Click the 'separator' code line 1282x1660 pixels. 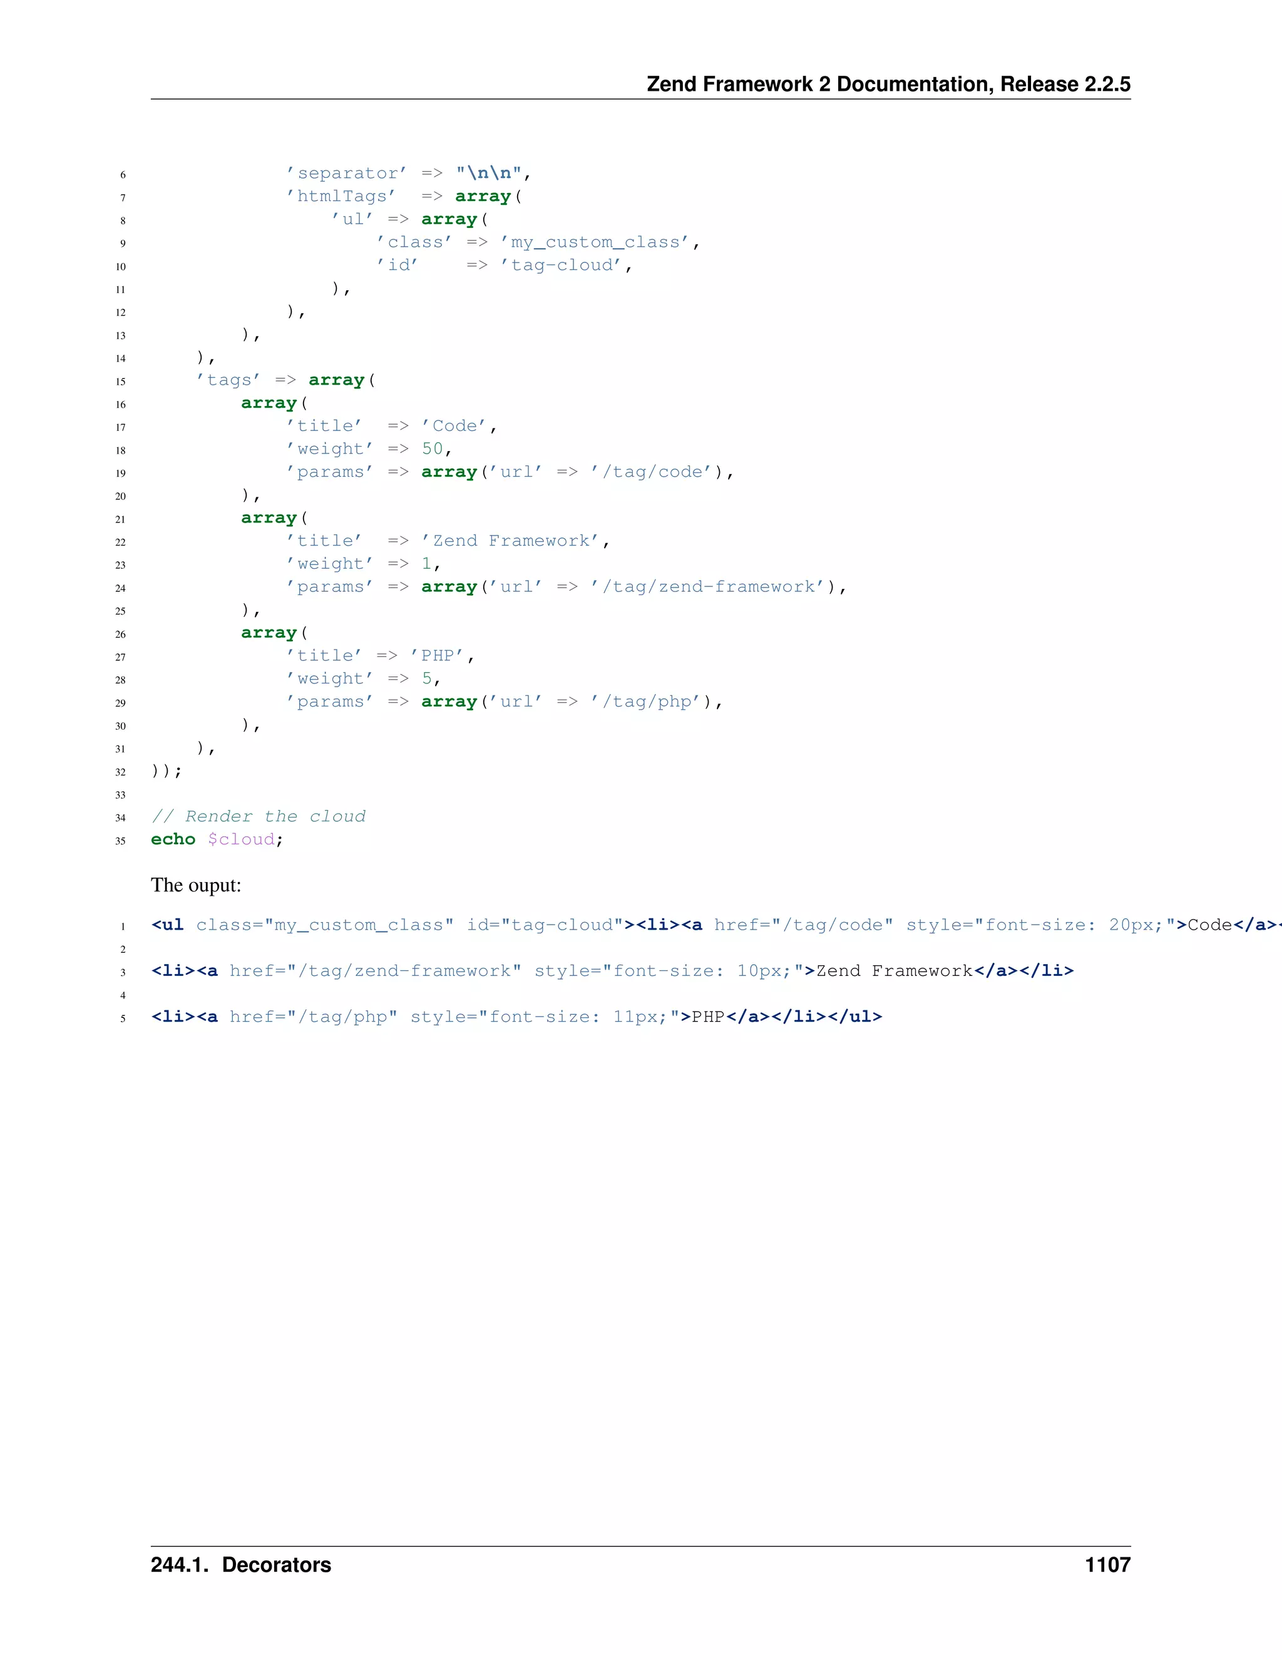click(409, 174)
